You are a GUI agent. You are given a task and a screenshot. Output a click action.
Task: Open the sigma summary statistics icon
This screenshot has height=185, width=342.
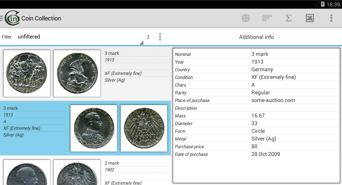288,18
